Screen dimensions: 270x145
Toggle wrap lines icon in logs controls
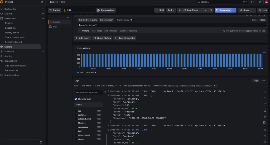point(265,136)
